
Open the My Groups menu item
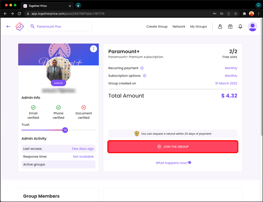(x=199, y=27)
